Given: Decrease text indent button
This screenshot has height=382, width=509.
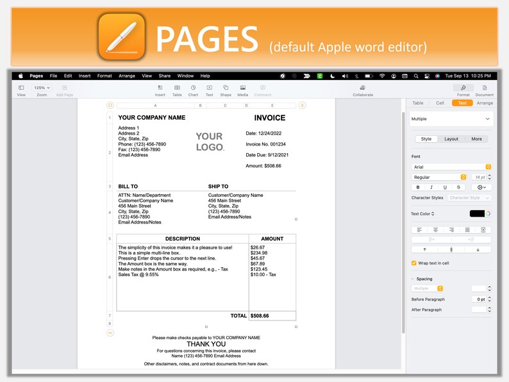Looking at the screenshot, I should pos(431,240).
